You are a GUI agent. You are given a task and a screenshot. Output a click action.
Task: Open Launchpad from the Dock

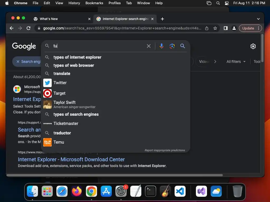(x=47, y=191)
